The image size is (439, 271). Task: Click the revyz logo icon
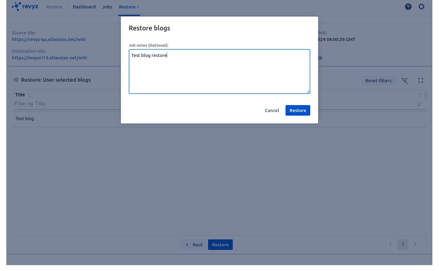[17, 6]
